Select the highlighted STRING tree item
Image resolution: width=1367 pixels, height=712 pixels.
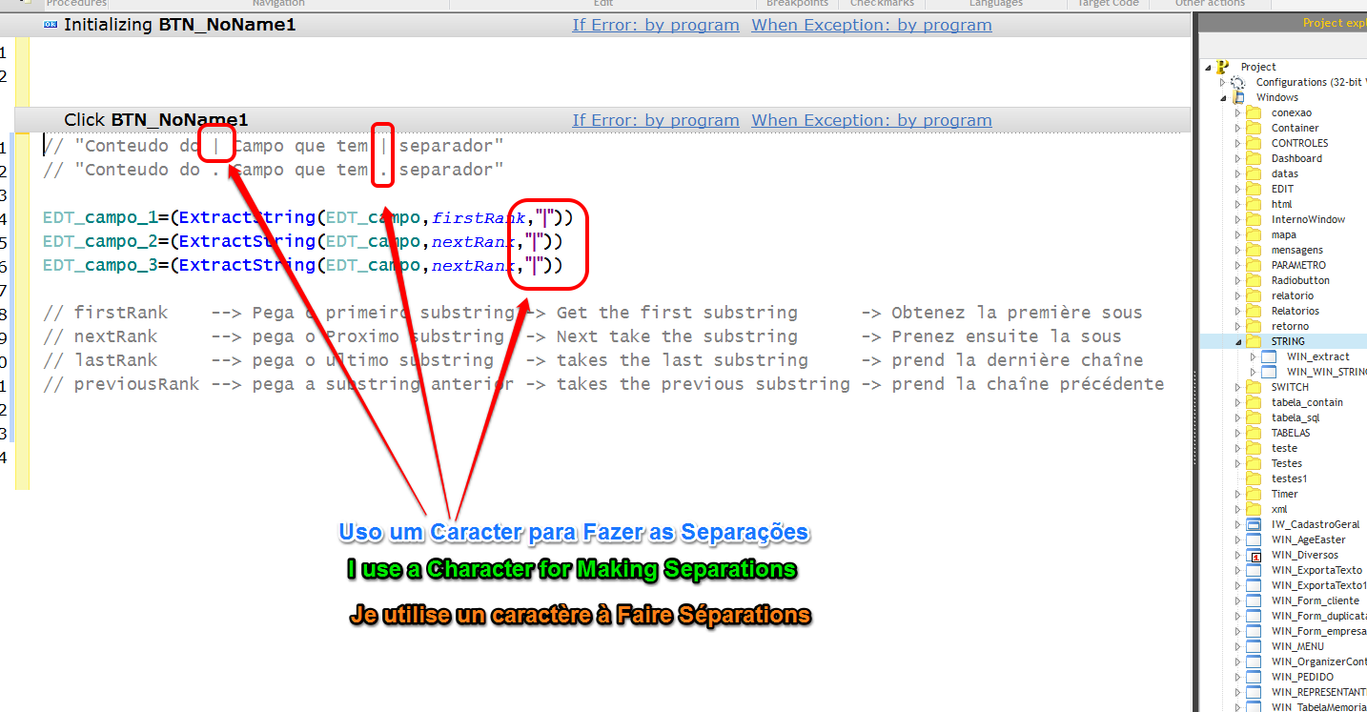[x=1288, y=340]
